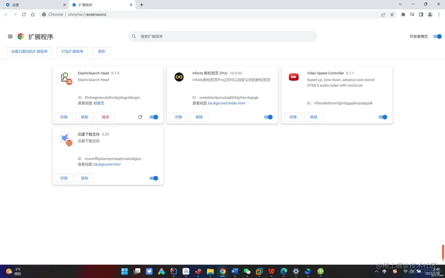The image size is (445, 278).
Task: Click the browser home icon
Action: pyautogui.click(x=33, y=14)
